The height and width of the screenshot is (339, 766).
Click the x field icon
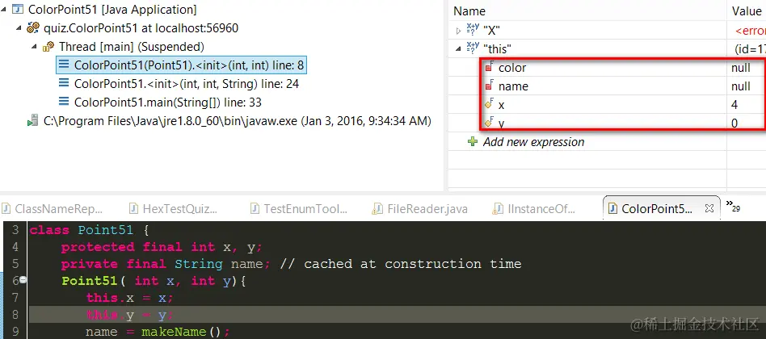click(489, 104)
